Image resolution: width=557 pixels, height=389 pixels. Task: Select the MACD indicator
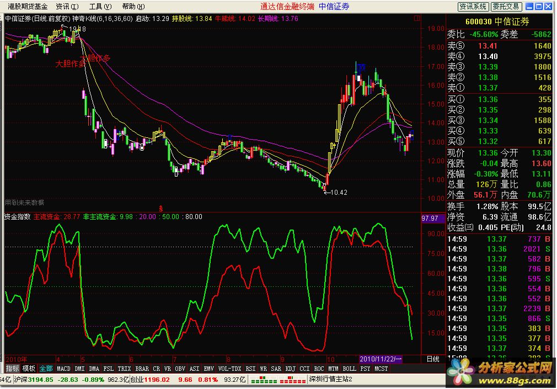[x=63, y=369]
